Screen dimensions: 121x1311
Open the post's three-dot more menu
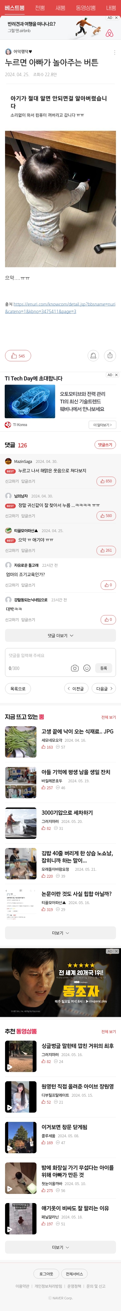114,53
